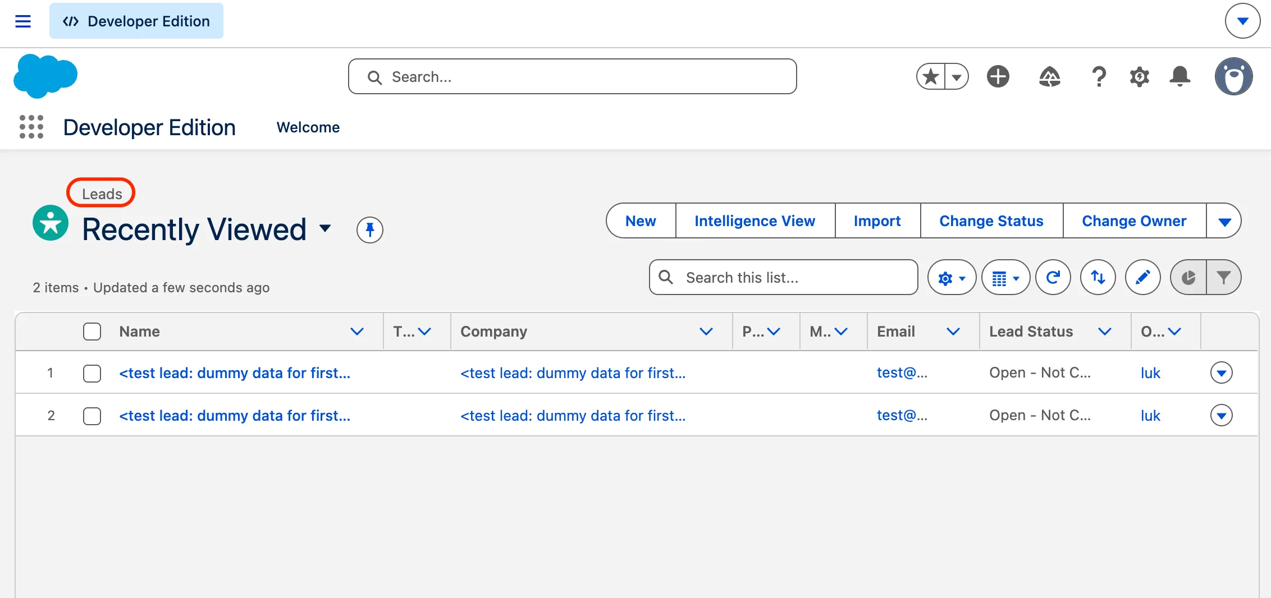1271x598 pixels.
Task: Click Change Status button
Action: pyautogui.click(x=991, y=221)
